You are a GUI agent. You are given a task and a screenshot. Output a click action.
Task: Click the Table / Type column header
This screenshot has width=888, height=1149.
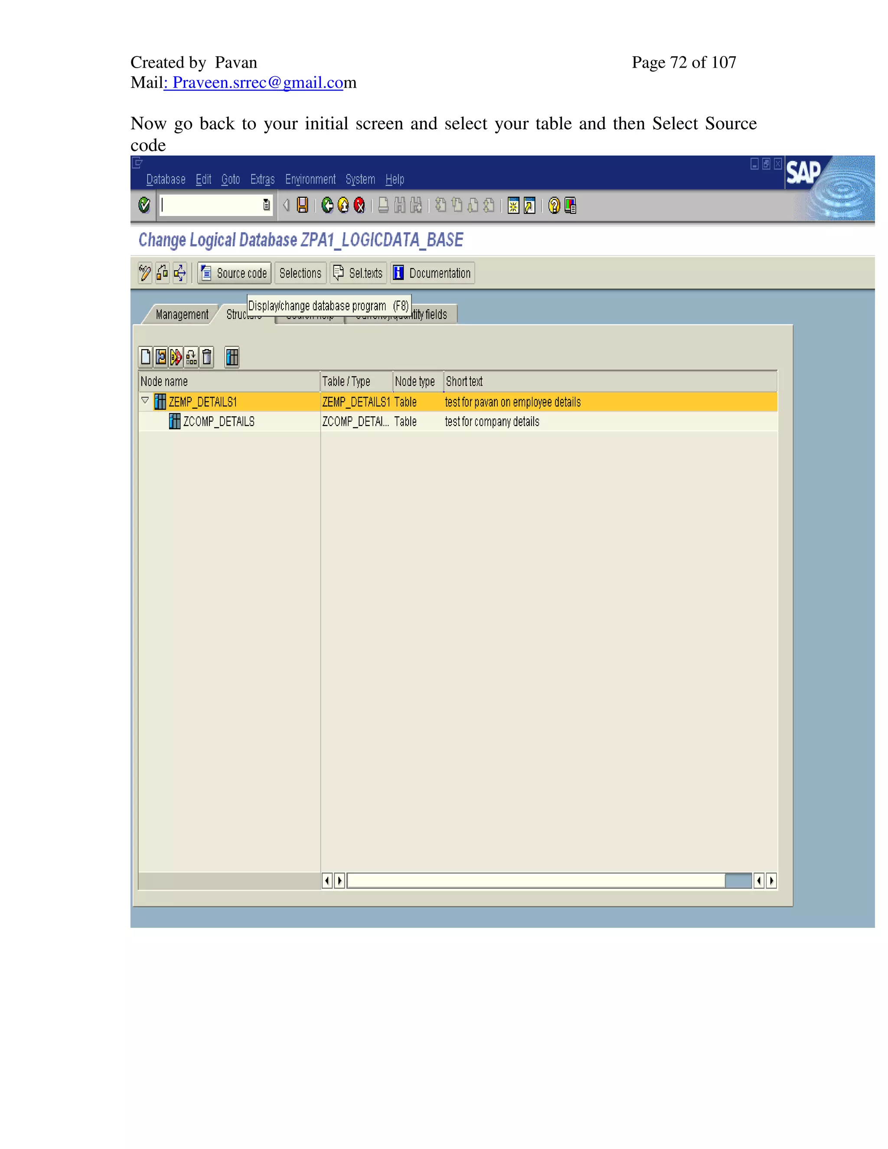coord(357,382)
